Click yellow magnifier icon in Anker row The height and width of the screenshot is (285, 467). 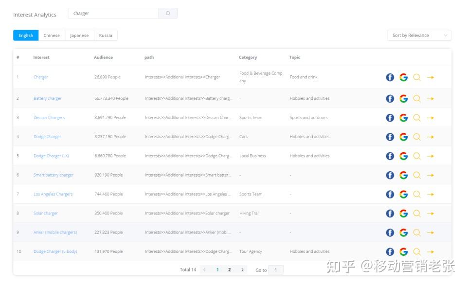click(x=417, y=232)
